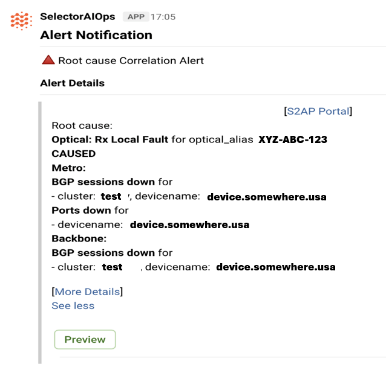The width and height of the screenshot is (386, 373).
Task: Select device.somewhere.usa in Backbone BGP line
Action: (276, 267)
